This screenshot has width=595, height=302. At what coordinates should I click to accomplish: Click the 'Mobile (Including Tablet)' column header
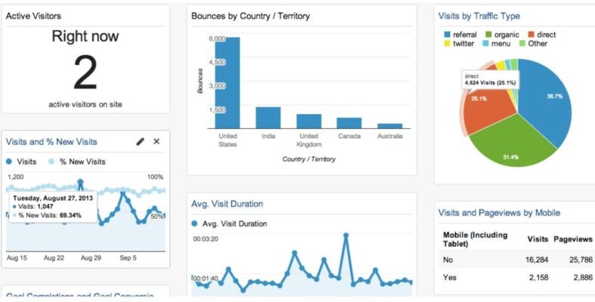(x=475, y=239)
